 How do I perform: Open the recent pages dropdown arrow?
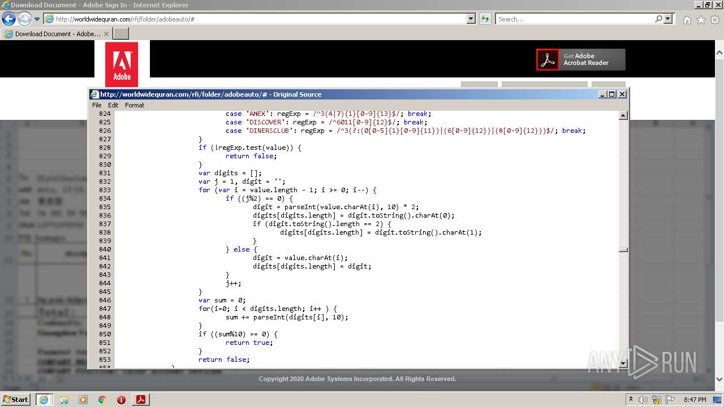click(x=37, y=19)
